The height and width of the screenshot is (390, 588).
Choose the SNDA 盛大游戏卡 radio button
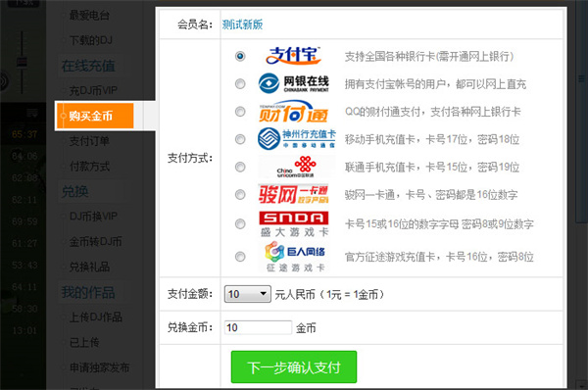(x=240, y=223)
